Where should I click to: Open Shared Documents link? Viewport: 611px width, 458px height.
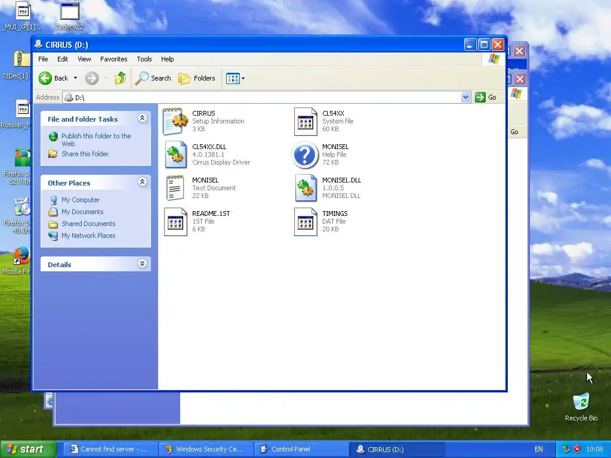click(88, 224)
